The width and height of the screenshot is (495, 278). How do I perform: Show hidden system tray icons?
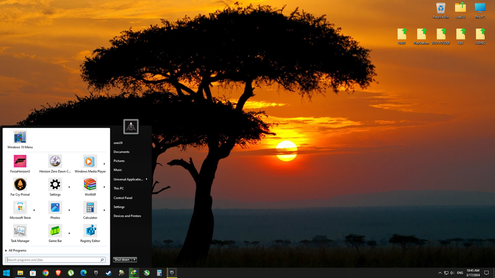tap(440, 273)
